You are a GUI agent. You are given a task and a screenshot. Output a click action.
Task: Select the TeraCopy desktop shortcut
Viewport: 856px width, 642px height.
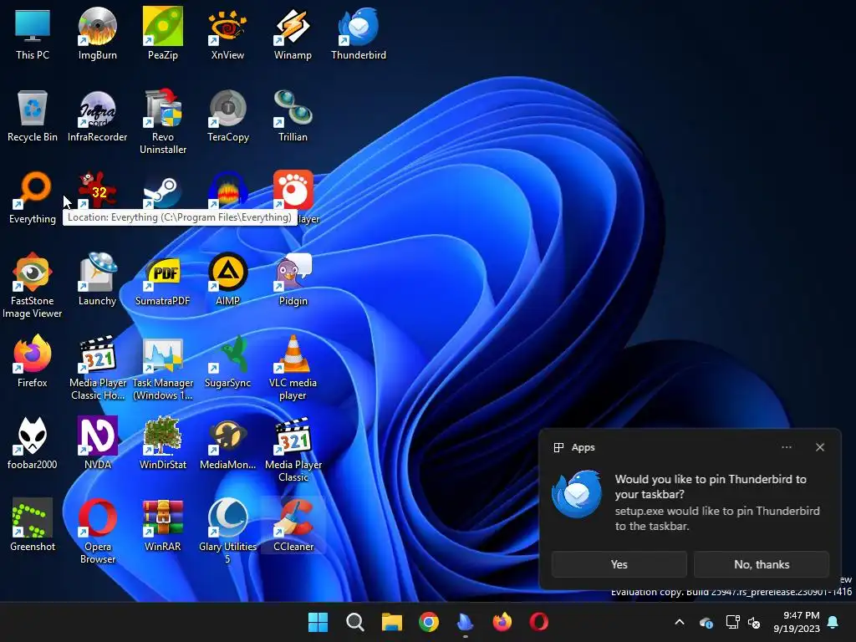(227, 115)
